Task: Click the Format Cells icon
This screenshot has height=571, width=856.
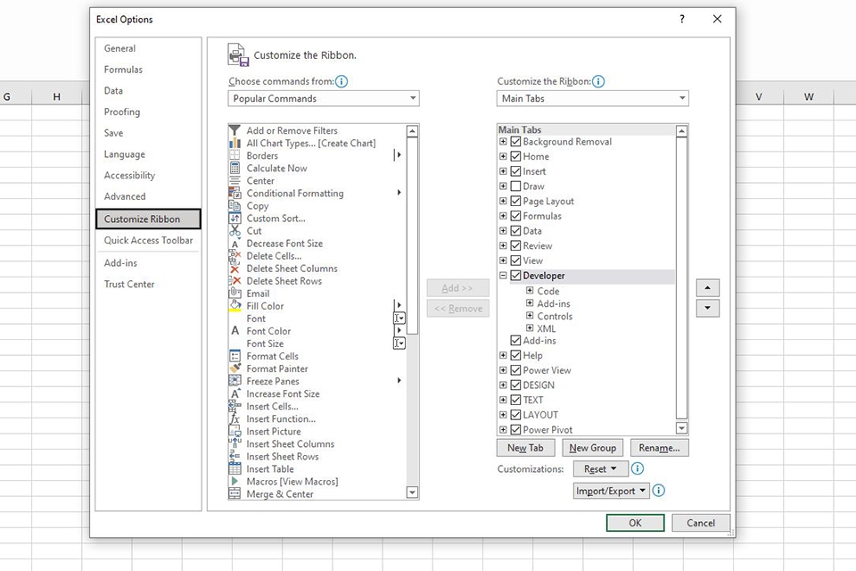Action: [x=235, y=356]
